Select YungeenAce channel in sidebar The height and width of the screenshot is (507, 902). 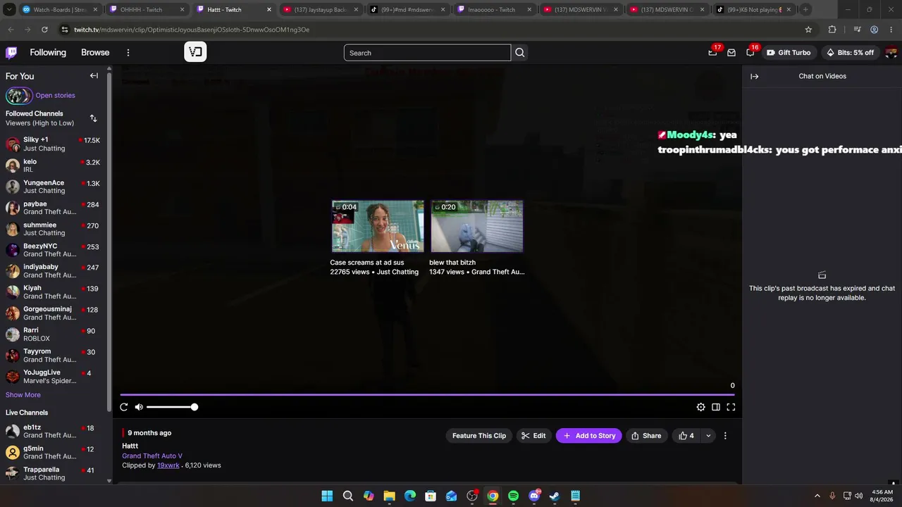click(x=54, y=187)
